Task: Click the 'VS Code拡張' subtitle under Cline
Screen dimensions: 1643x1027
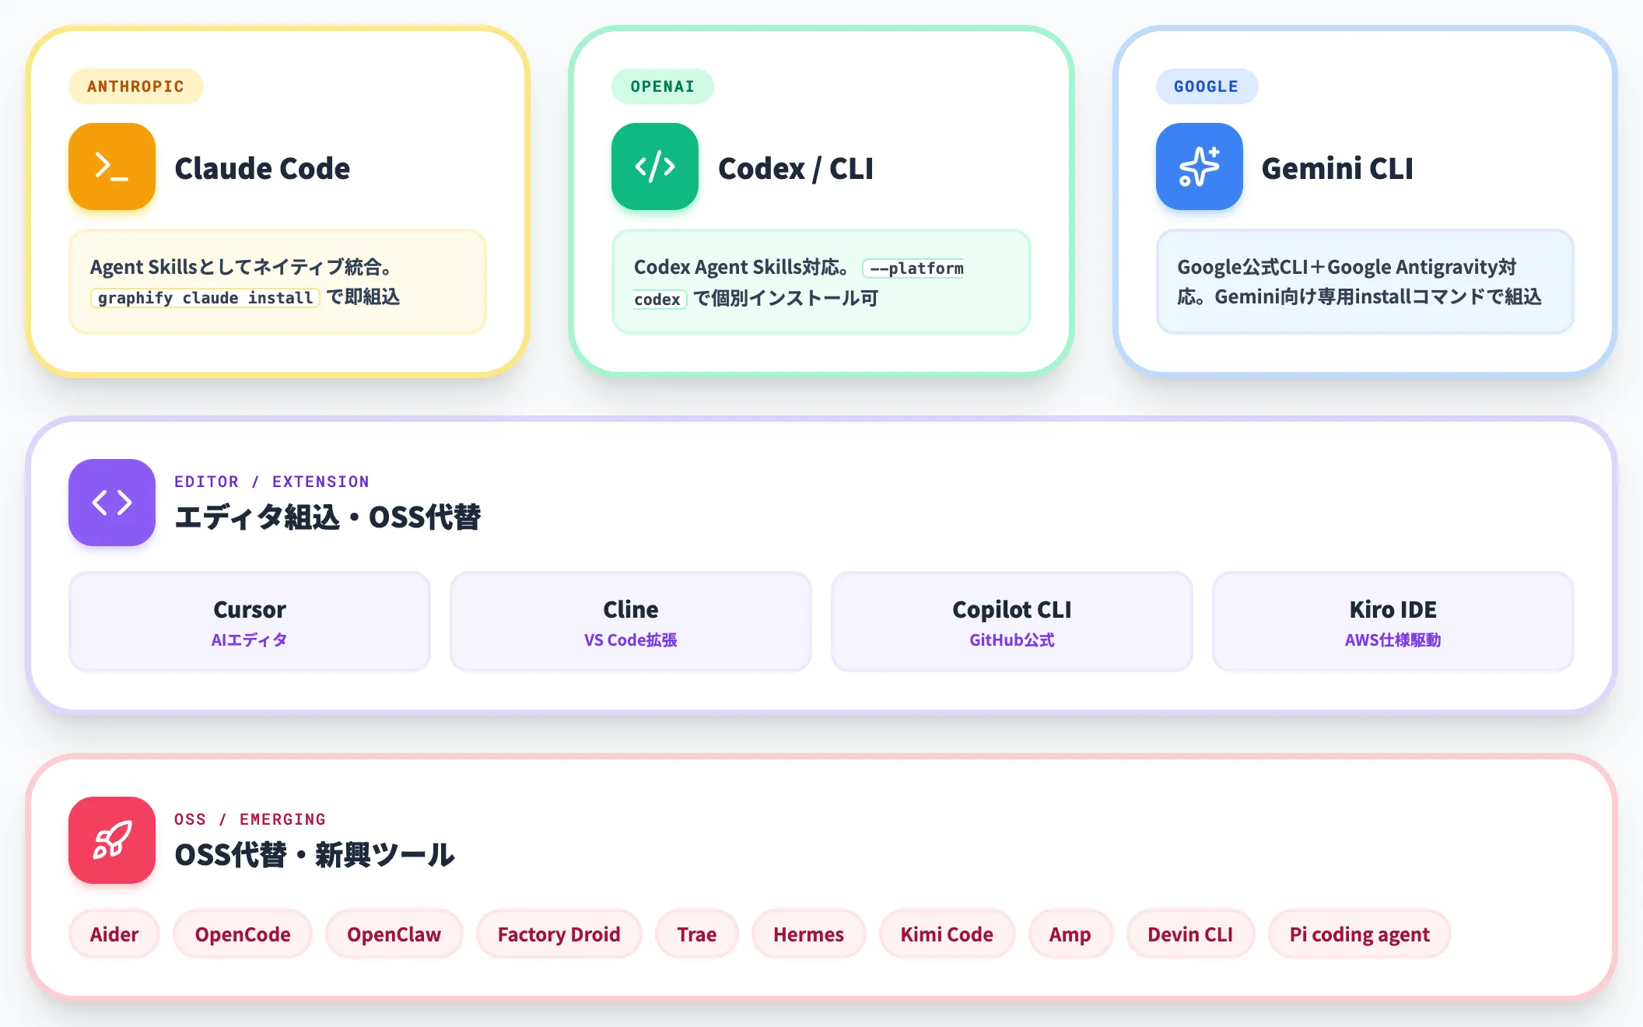Action: 631,640
